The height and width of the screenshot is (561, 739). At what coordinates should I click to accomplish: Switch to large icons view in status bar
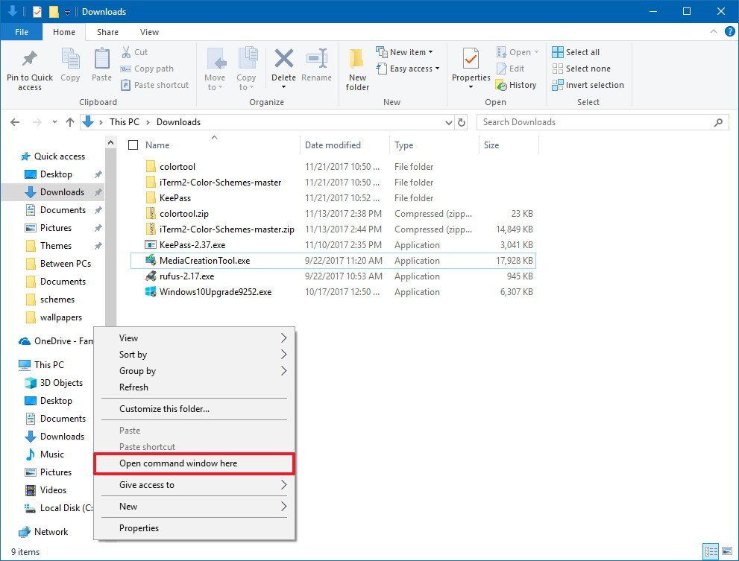(x=728, y=551)
